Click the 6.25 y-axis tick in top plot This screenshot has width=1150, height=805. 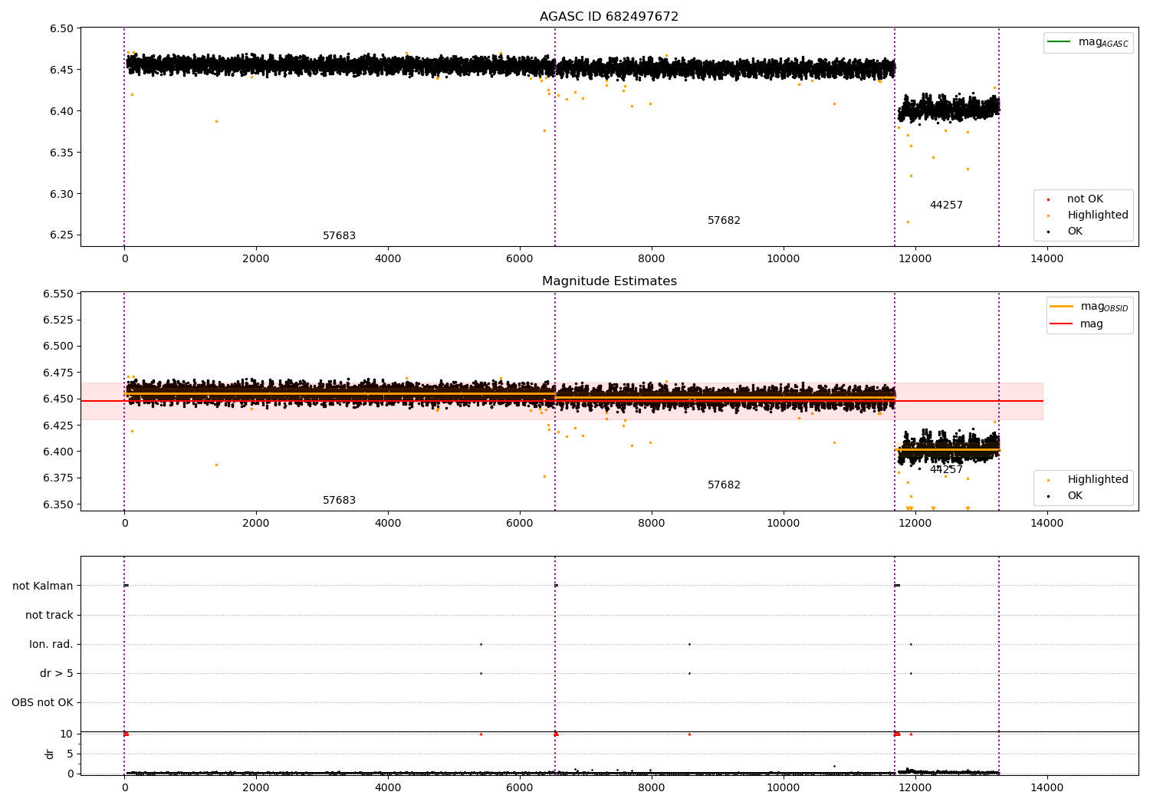[61, 235]
